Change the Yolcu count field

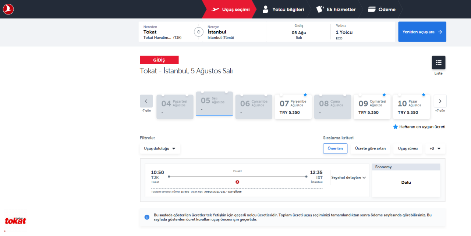click(x=362, y=32)
